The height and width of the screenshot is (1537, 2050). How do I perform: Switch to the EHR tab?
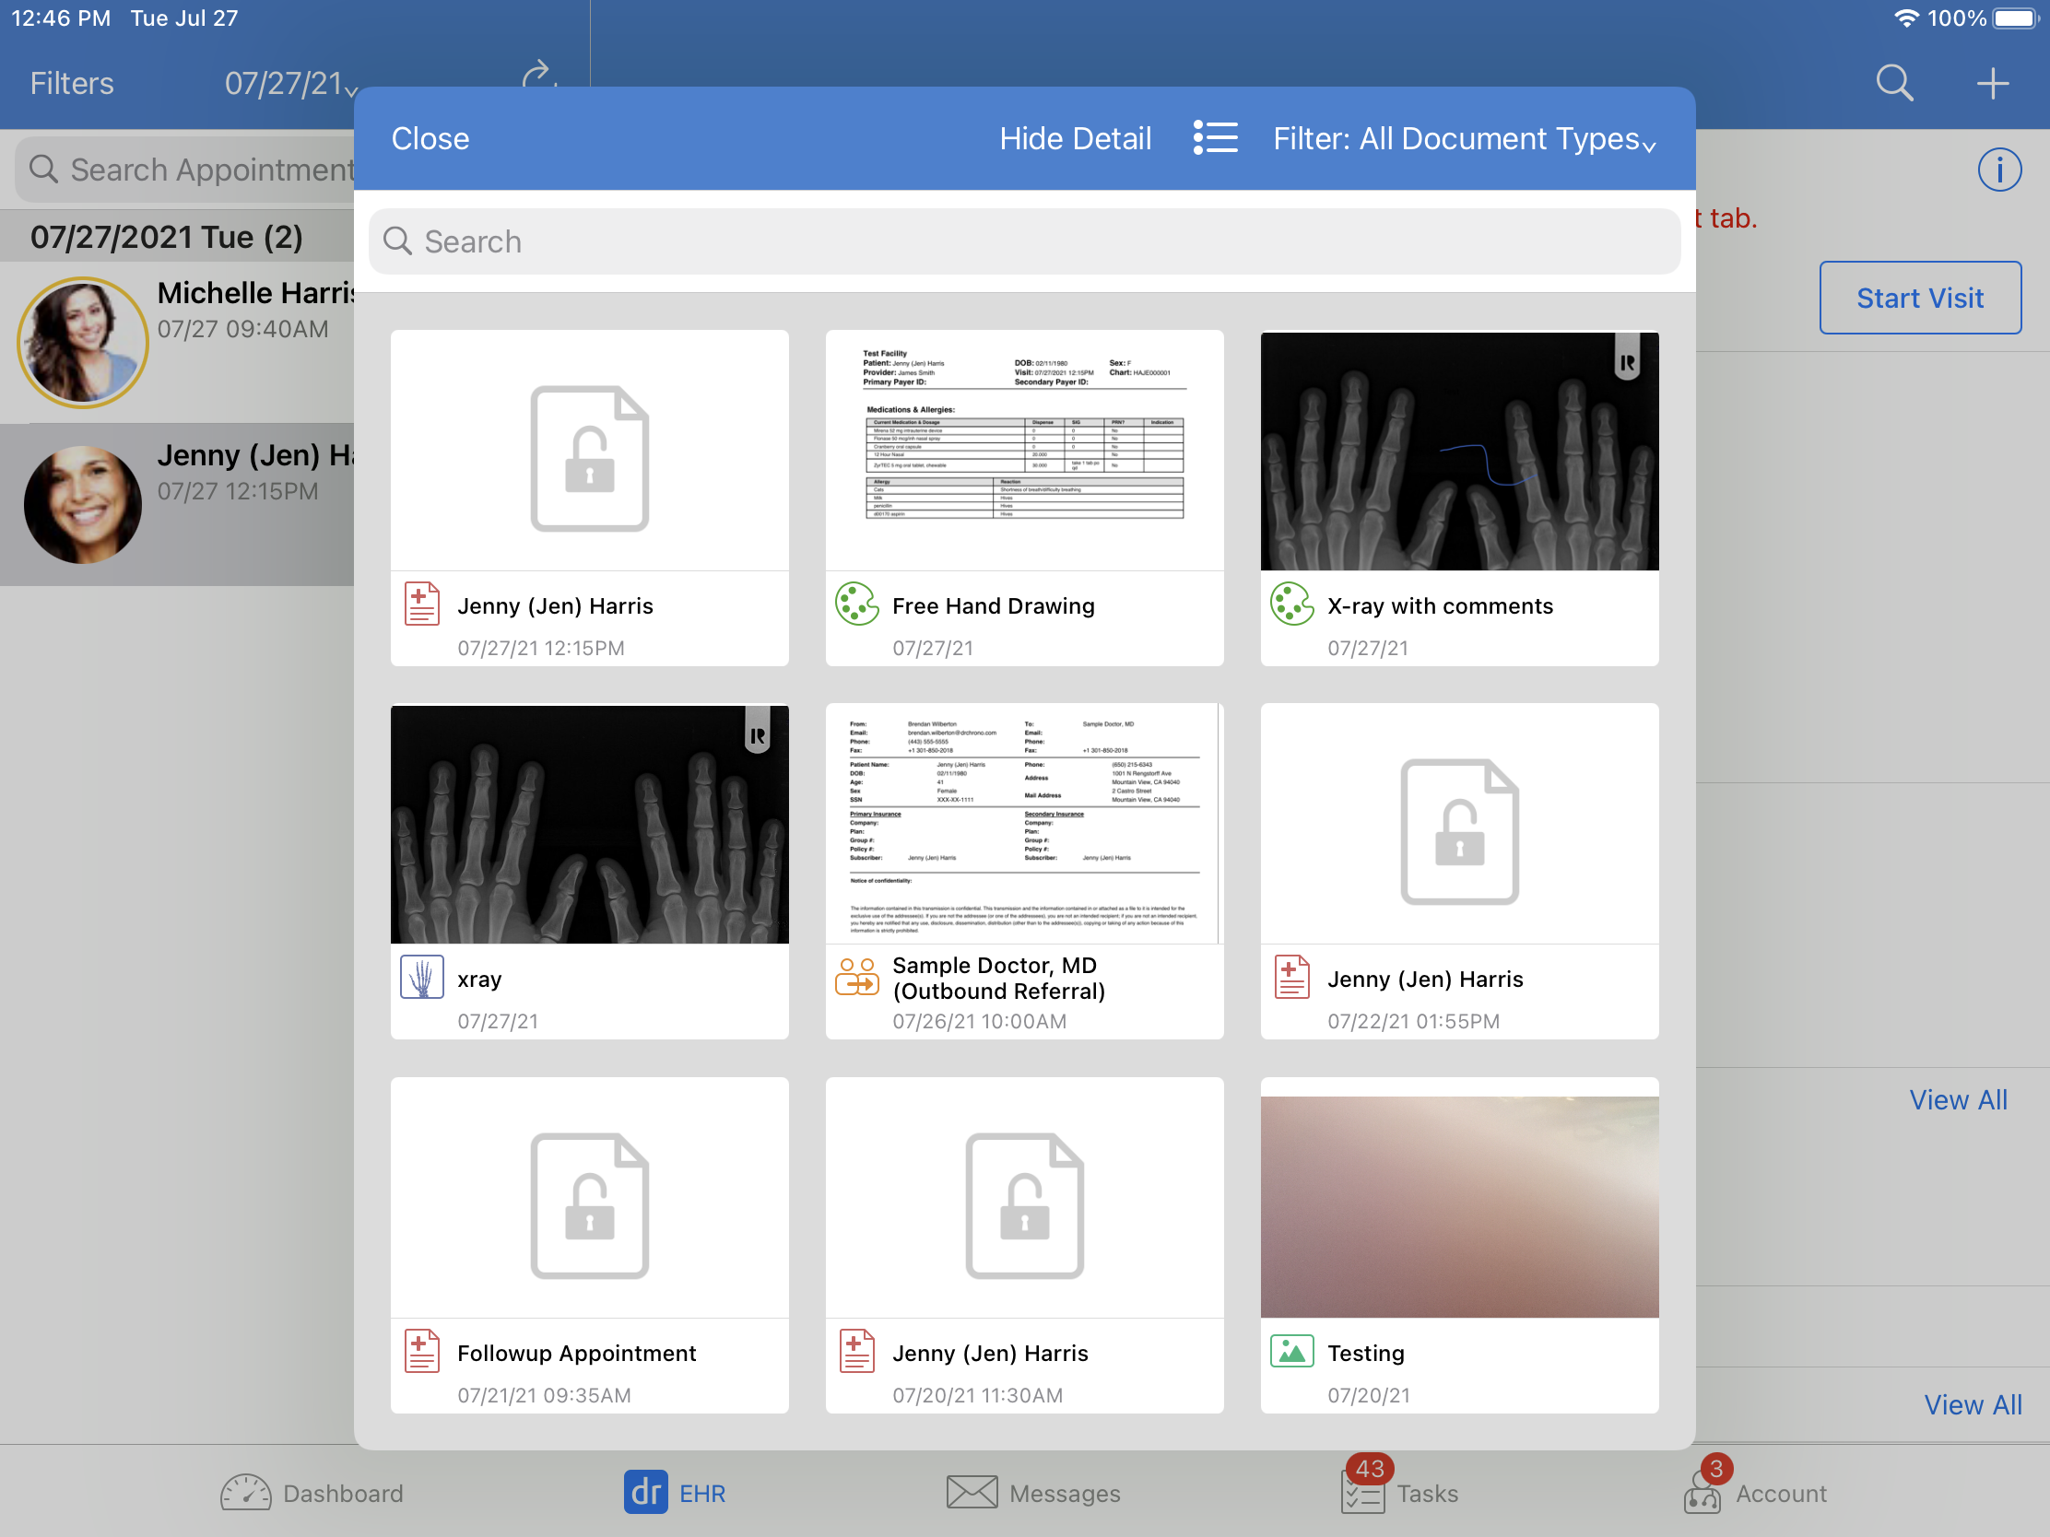tap(675, 1493)
